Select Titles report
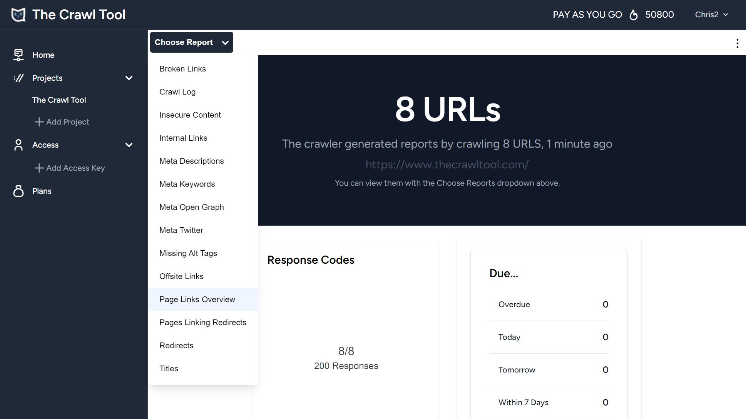Viewport: 746px width, 419px height. point(203,369)
